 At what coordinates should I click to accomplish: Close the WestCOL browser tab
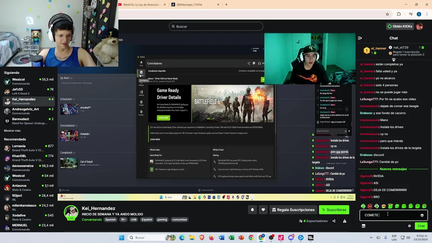click(165, 5)
